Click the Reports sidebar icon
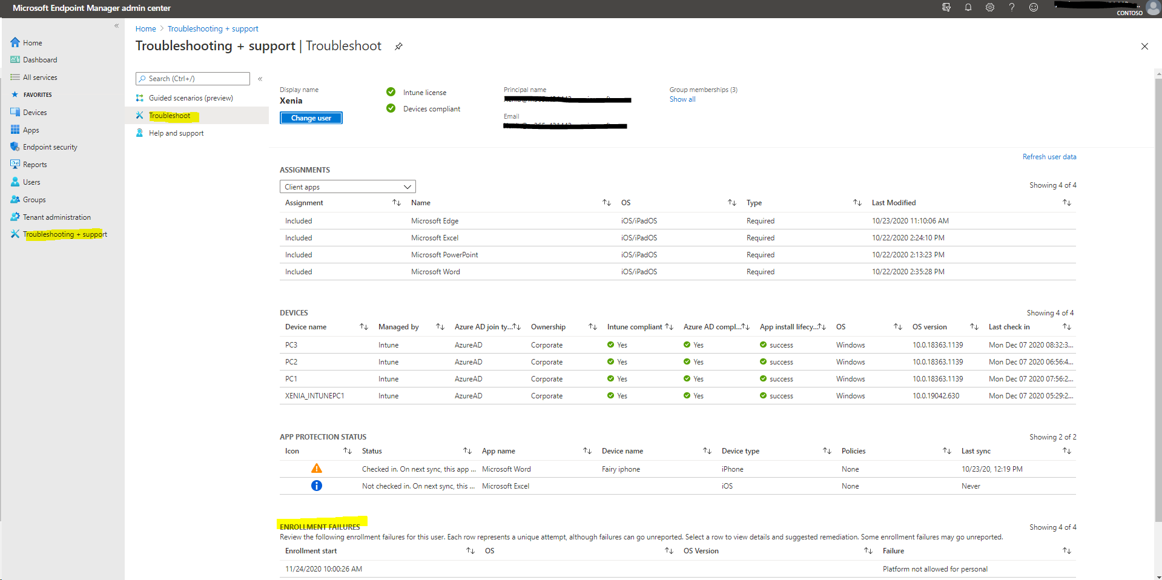1162x580 pixels. 15,164
